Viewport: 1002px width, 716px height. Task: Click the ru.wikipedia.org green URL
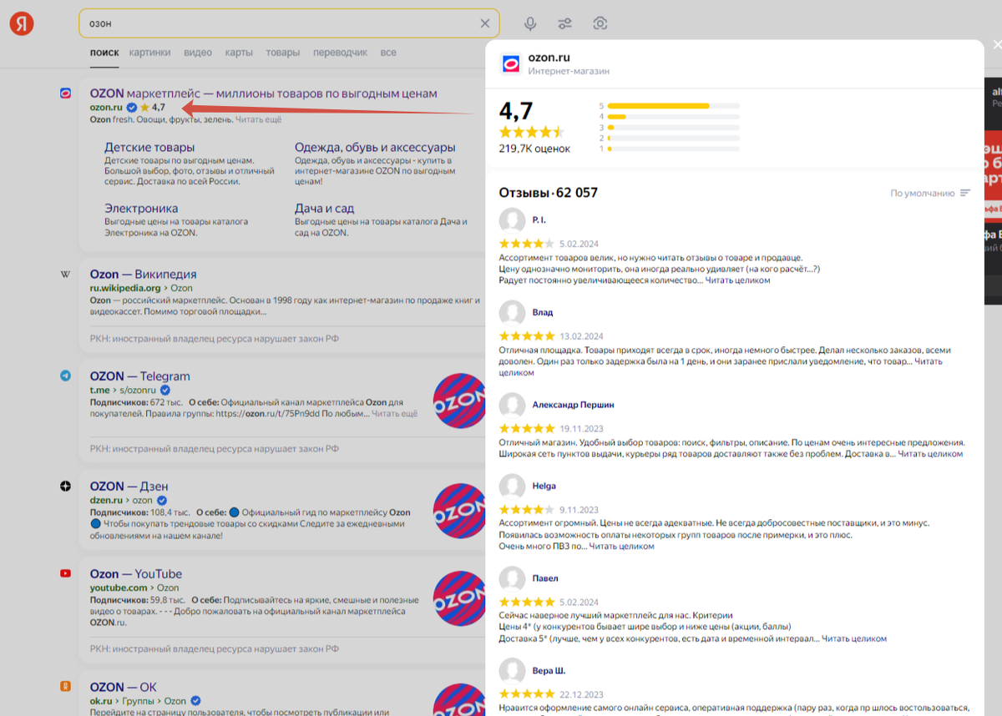pos(125,288)
